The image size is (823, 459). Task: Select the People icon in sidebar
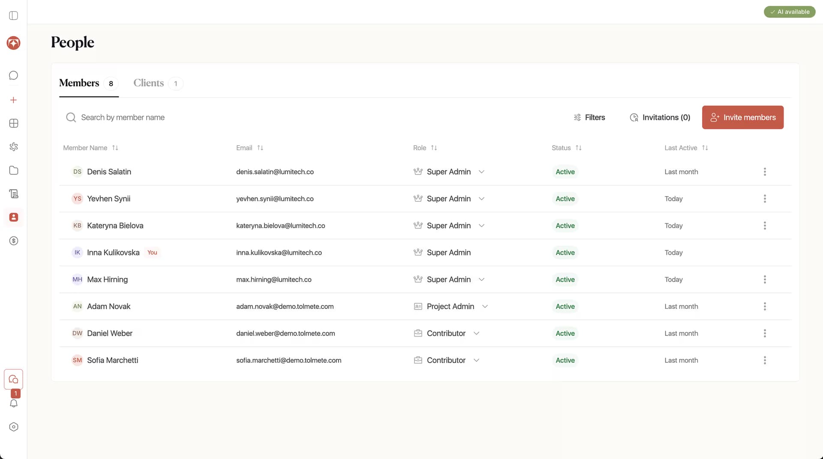tap(14, 217)
